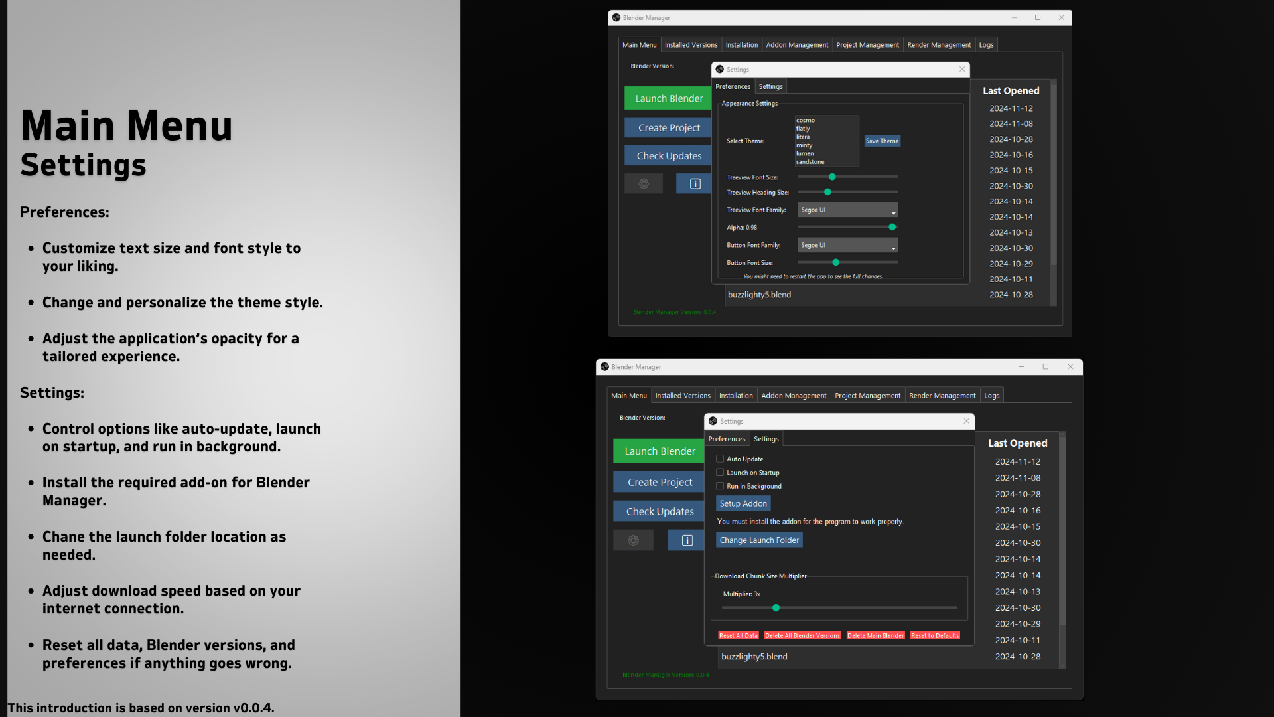Click Blender logo in lower Blender Manager title bar
1274x717 pixels.
pos(604,366)
